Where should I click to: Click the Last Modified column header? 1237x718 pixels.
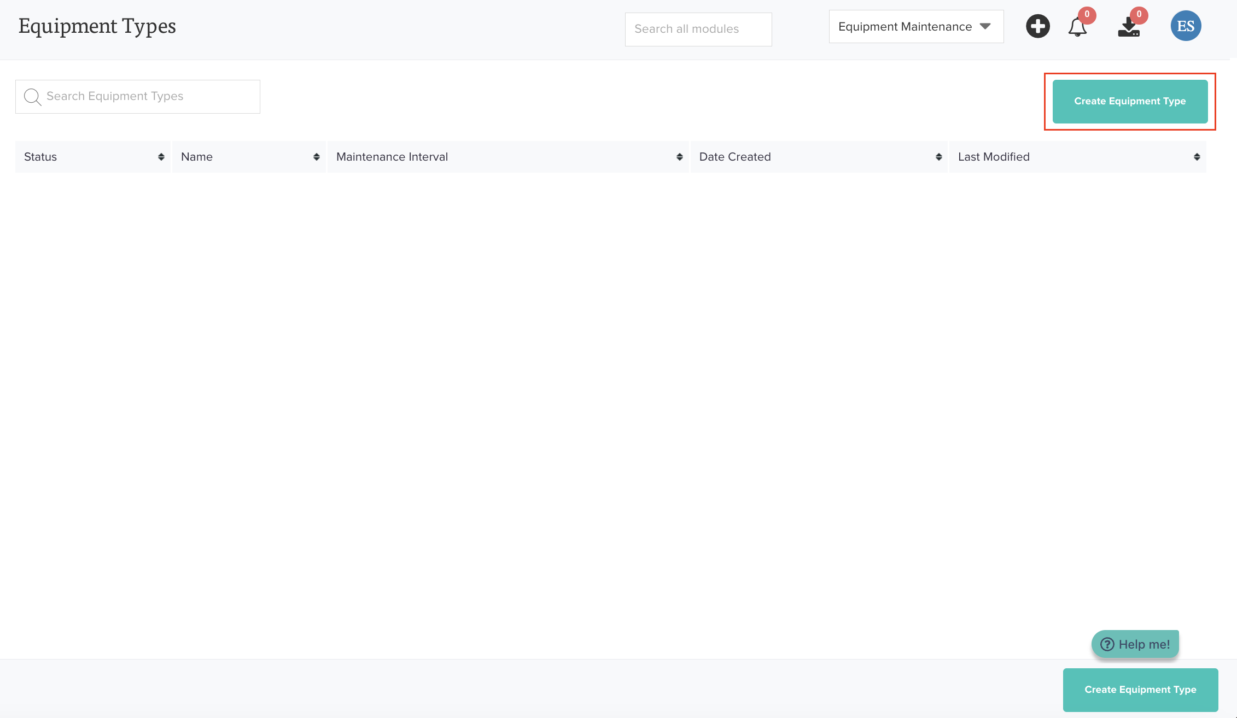[994, 157]
